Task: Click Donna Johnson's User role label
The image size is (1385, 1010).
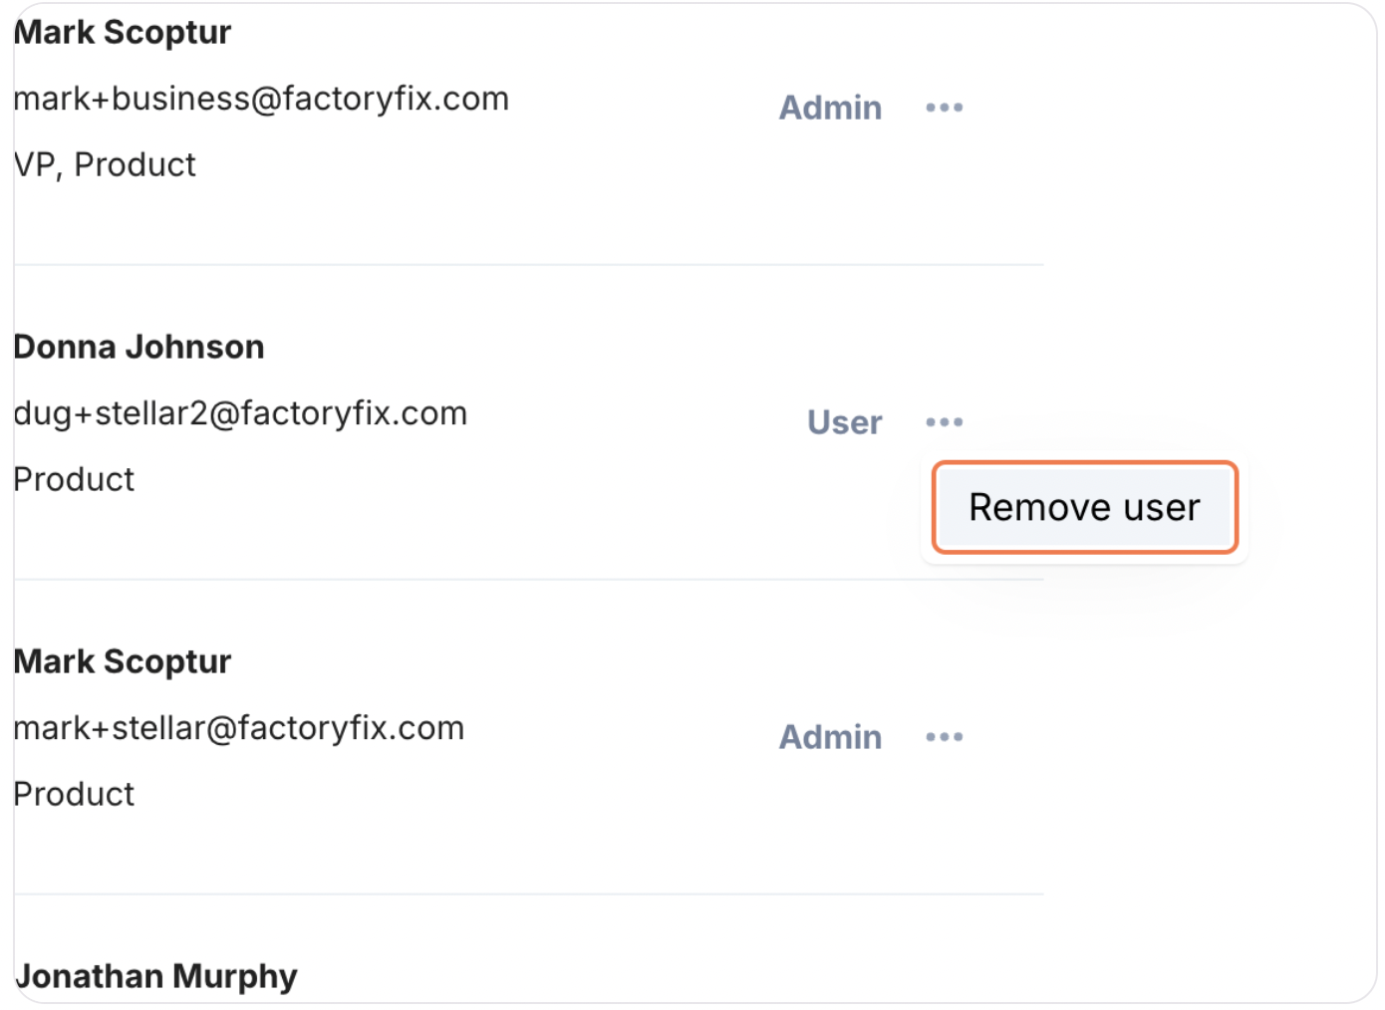Action: (x=844, y=422)
